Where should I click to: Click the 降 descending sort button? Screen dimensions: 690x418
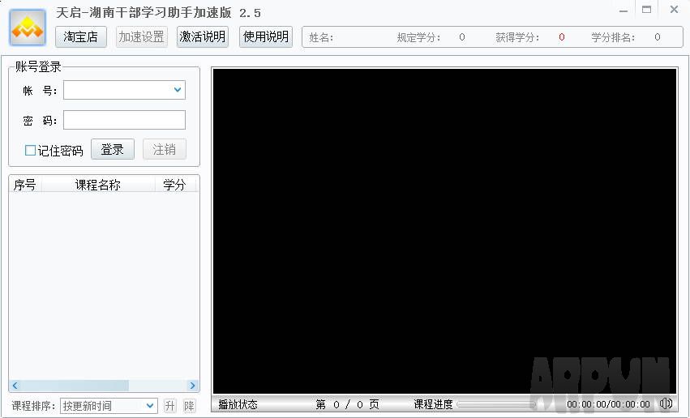(189, 406)
